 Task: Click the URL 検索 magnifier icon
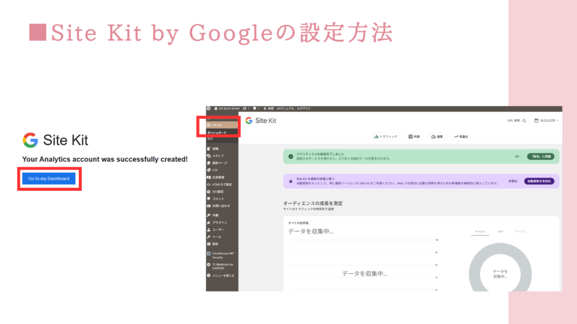click(x=524, y=121)
